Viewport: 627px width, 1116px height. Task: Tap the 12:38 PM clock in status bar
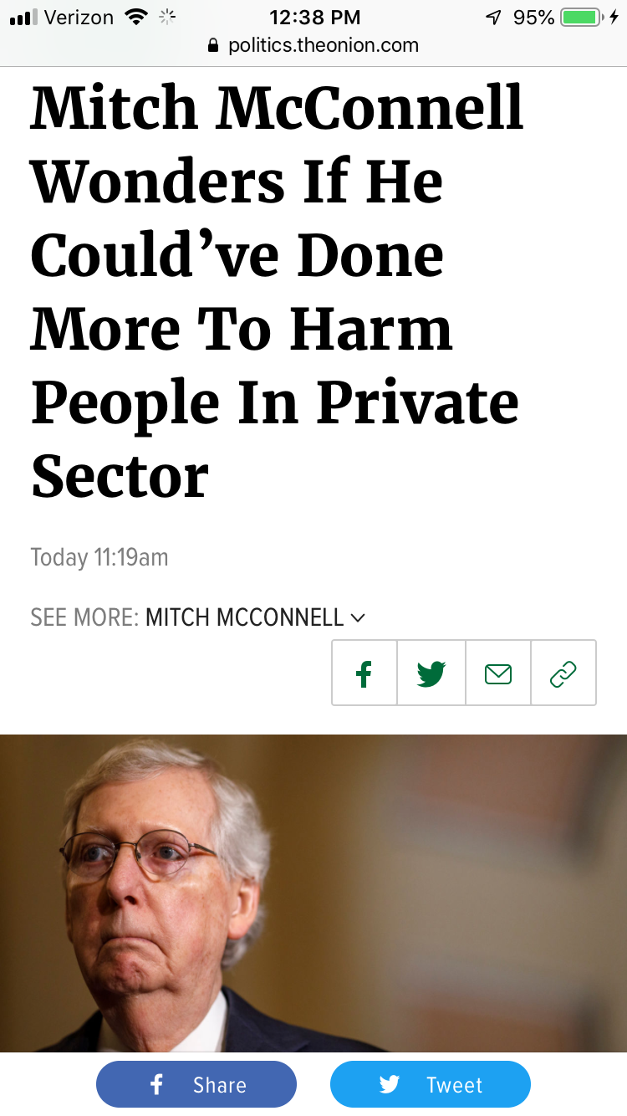pos(314,18)
